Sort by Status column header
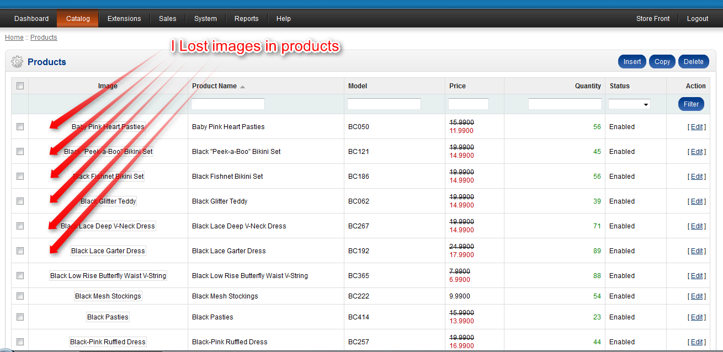The width and height of the screenshot is (723, 352). click(x=619, y=86)
